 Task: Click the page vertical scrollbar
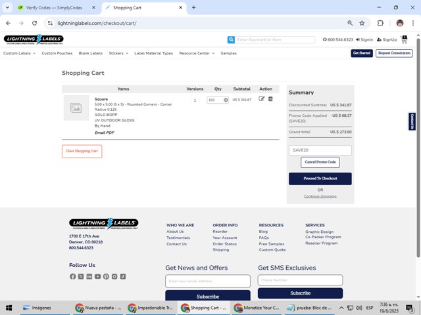click(x=418, y=147)
